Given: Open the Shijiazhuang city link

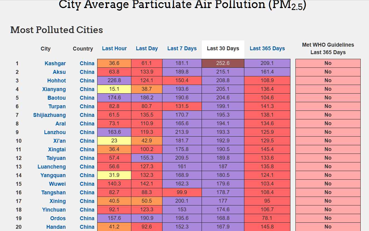Looking at the screenshot, I should (49, 115).
